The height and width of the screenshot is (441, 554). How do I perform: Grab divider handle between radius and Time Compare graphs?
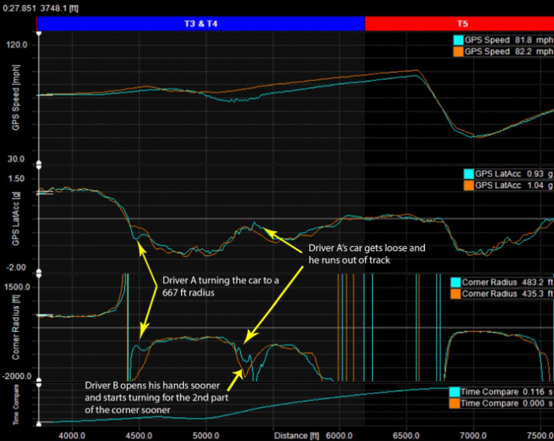click(39, 383)
